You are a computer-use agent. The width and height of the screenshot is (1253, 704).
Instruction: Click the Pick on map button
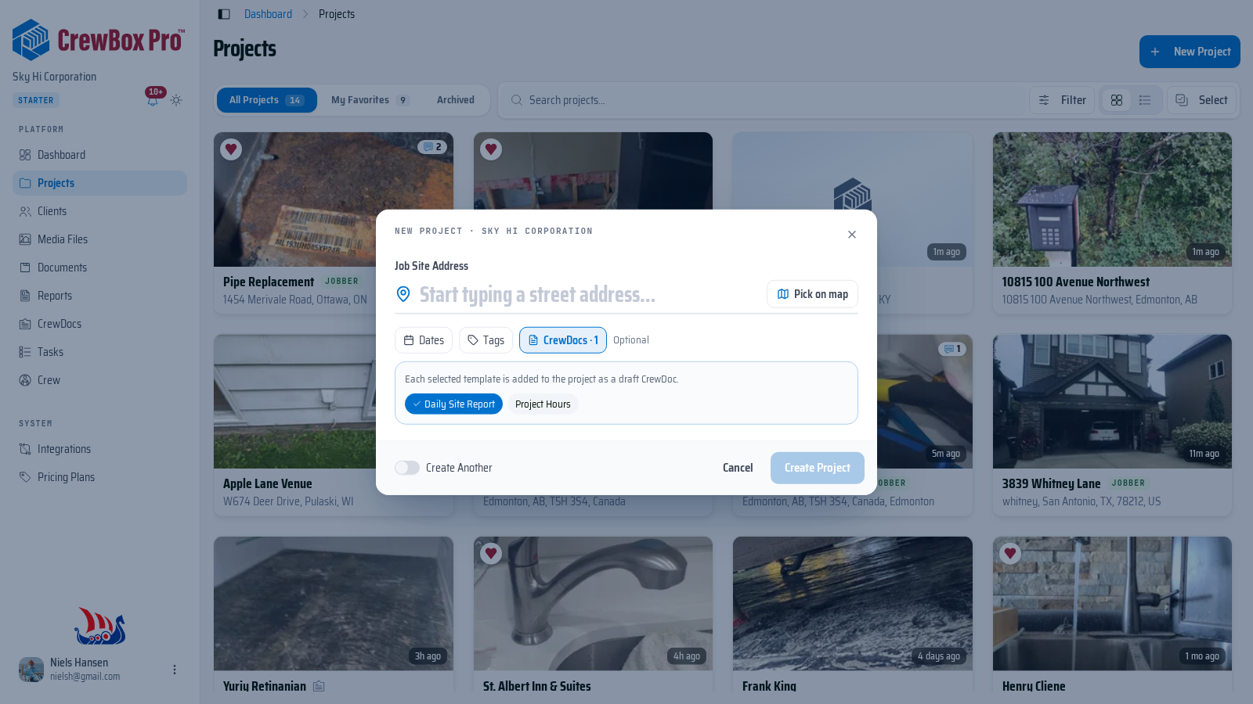pos(812,294)
